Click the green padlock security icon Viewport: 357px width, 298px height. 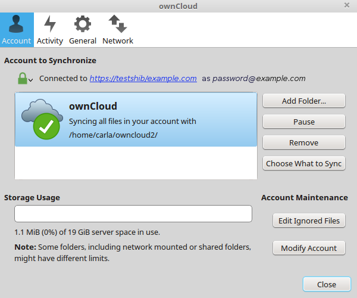tap(22, 78)
